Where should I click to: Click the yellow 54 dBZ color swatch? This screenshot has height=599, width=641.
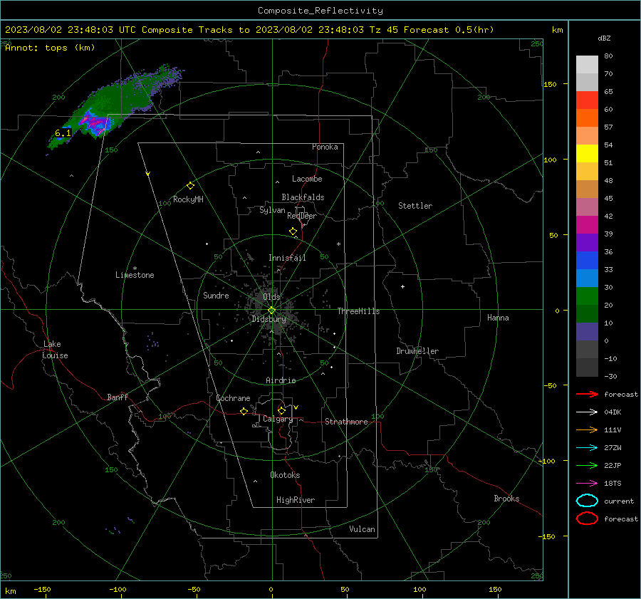tap(587, 154)
